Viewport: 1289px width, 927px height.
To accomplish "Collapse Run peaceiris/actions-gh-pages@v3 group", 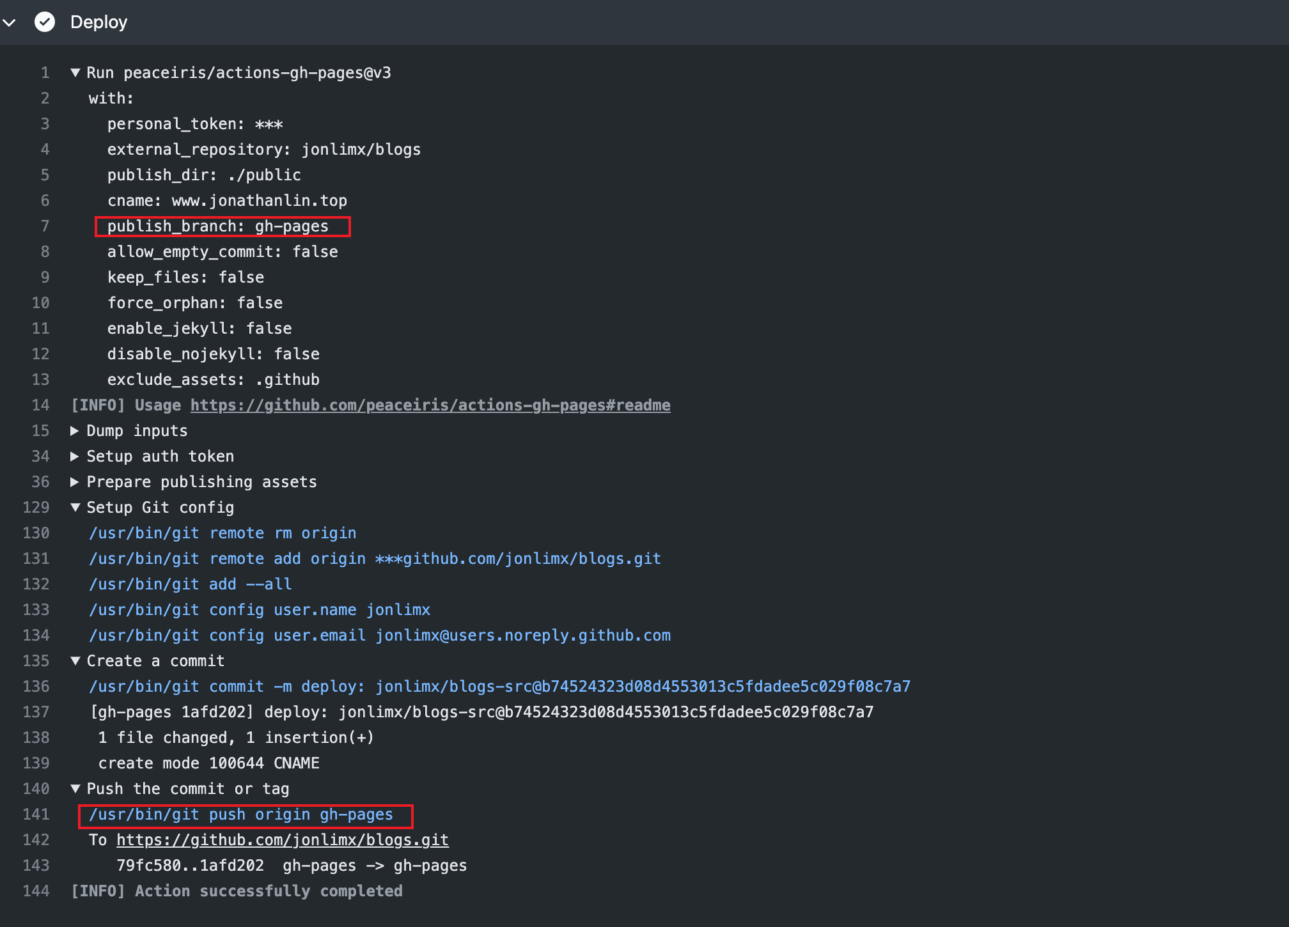I will 75,73.
